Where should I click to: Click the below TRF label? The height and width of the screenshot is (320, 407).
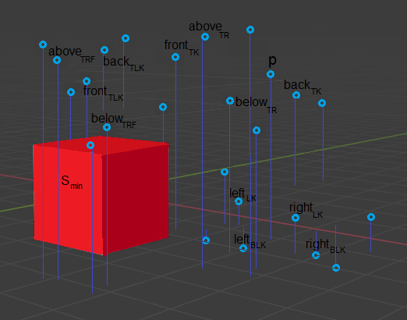114,121
